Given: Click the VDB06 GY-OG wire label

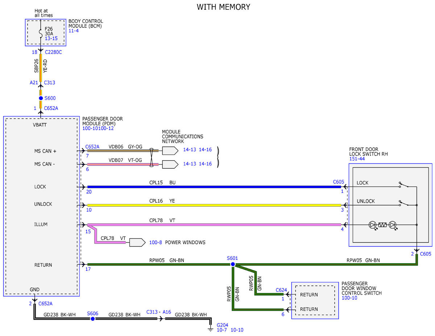Looking at the screenshot, I should [x=125, y=147].
